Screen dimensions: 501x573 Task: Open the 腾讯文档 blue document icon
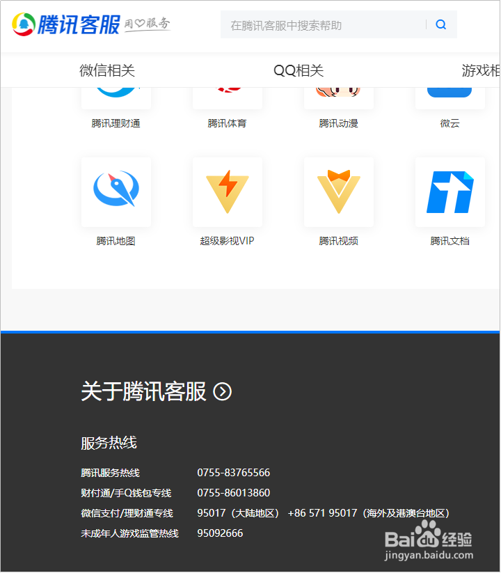coord(450,192)
